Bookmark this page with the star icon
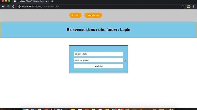 [x=183, y=7]
